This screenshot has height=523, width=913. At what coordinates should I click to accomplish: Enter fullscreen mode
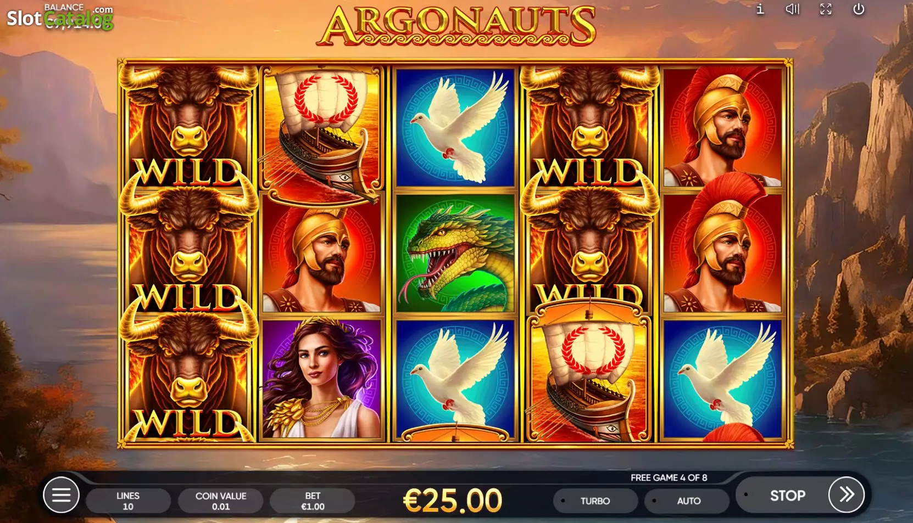point(826,9)
